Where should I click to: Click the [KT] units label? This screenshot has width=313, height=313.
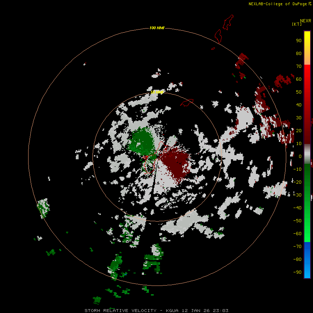297,24
